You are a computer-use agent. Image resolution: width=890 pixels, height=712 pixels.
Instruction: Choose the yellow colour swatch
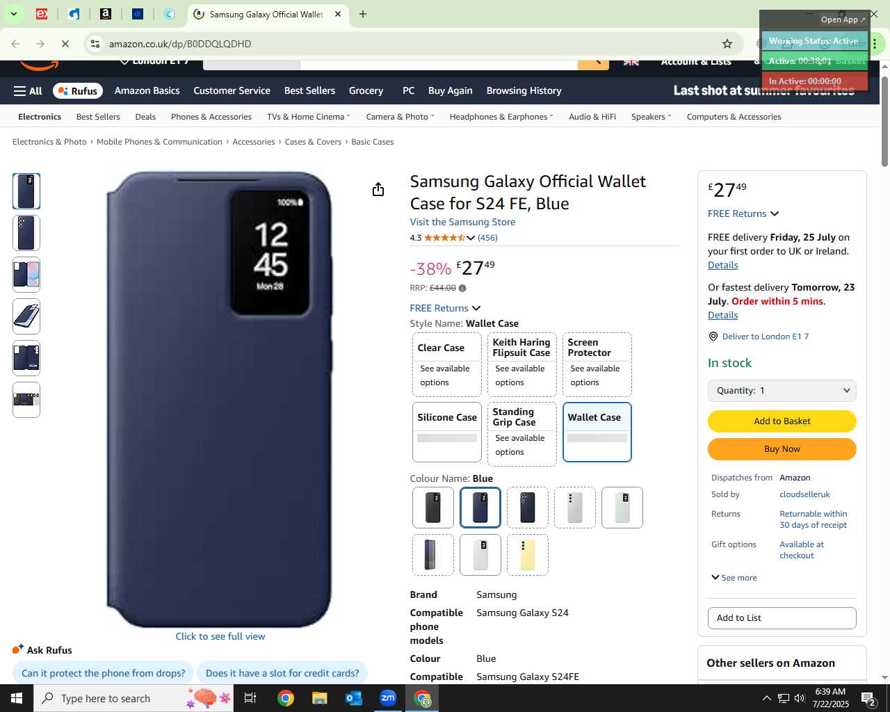pos(527,555)
